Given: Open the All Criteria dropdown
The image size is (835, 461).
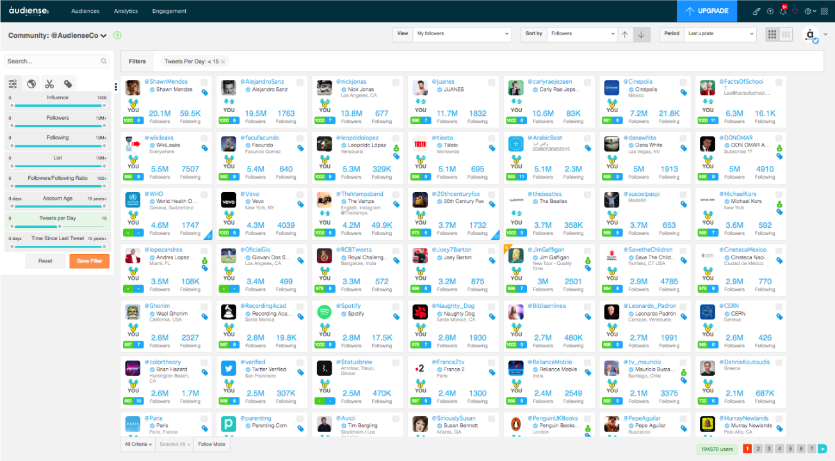Looking at the screenshot, I should [x=138, y=444].
